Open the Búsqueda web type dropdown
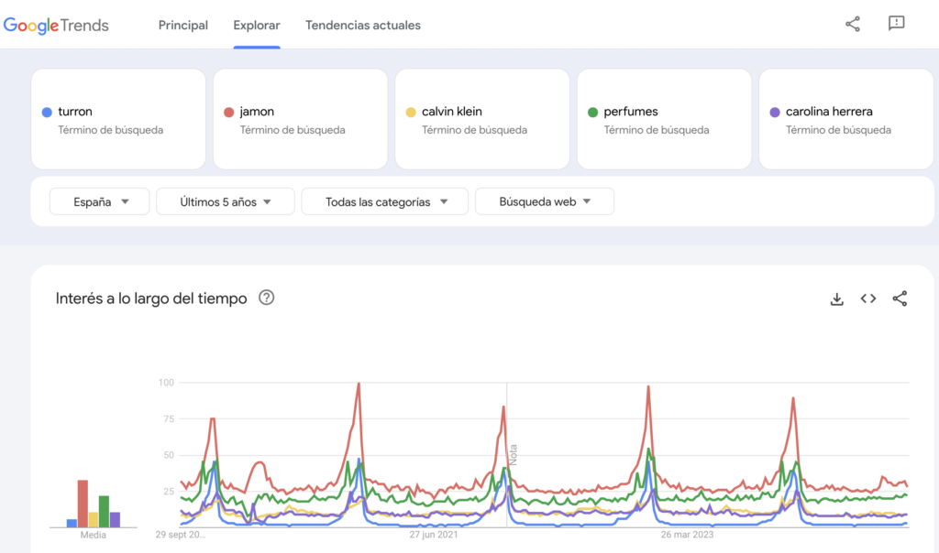 tap(545, 201)
